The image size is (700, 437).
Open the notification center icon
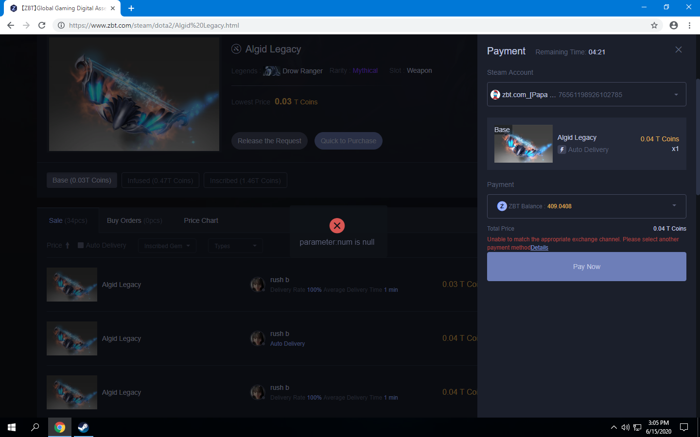[684, 427]
